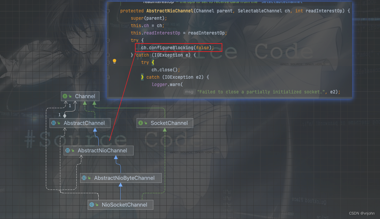Click the AbstractNioChannel constructor name in code
Viewport: 380px width, 219px height.
pyautogui.click(x=170, y=11)
